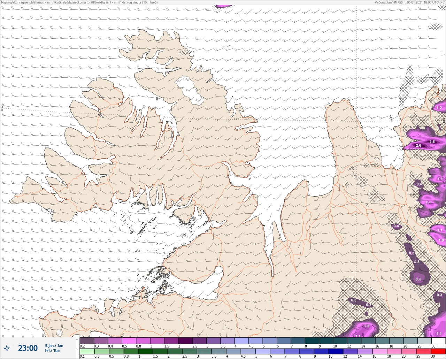446x359 pixels.
Task: Click the N66 latitude label at left edge
Action: tap(2, 108)
